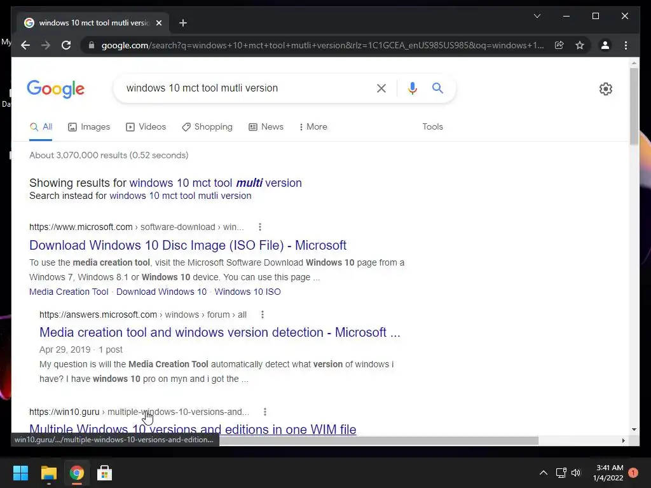This screenshot has height=488, width=651.
Task: Open options for win10.guru result
Action: point(265,412)
